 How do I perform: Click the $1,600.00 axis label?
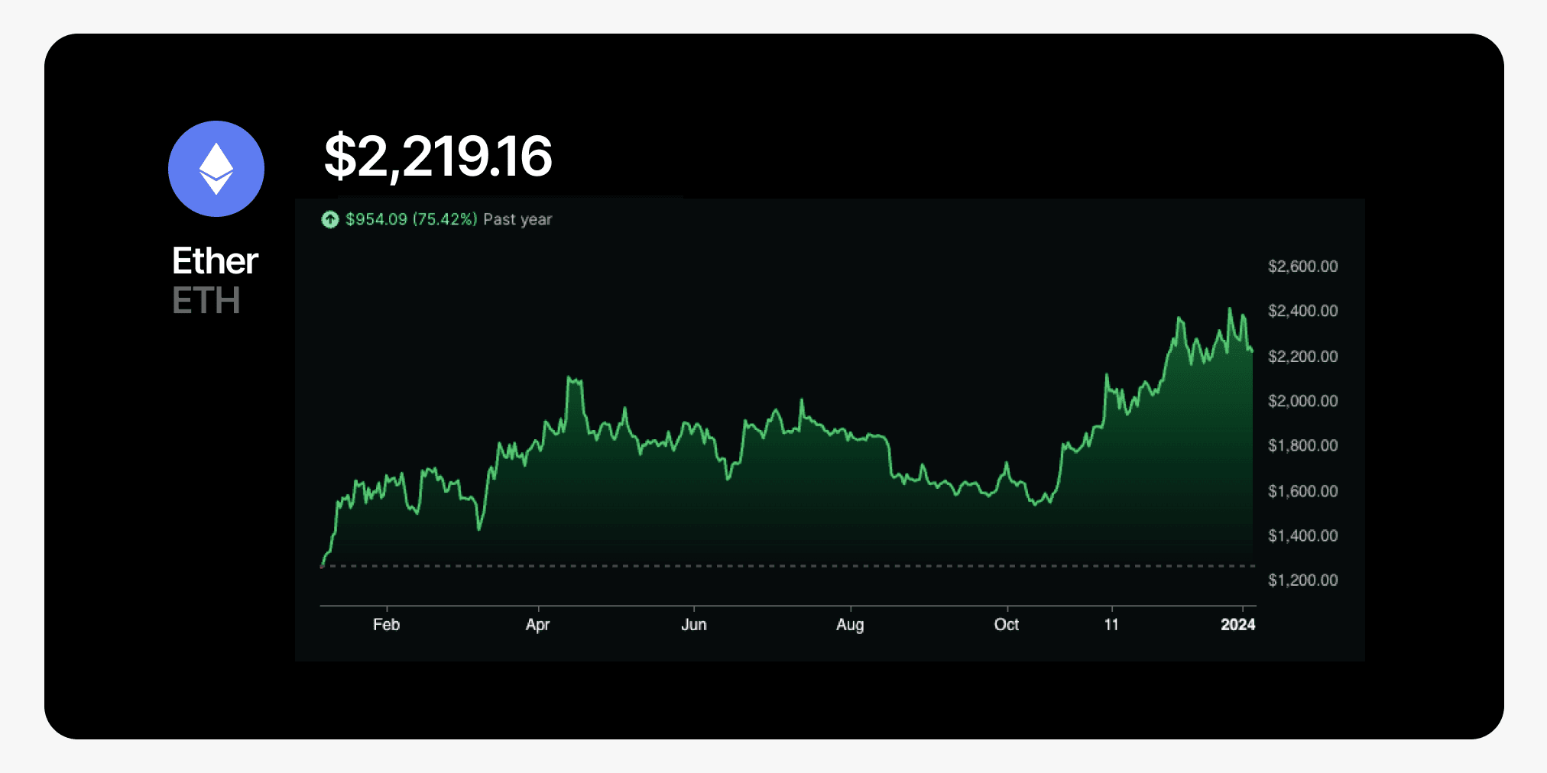click(1303, 491)
